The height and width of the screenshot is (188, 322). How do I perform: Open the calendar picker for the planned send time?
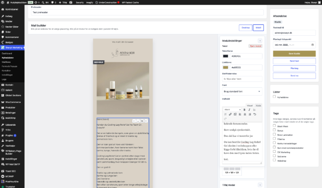tap(313, 45)
